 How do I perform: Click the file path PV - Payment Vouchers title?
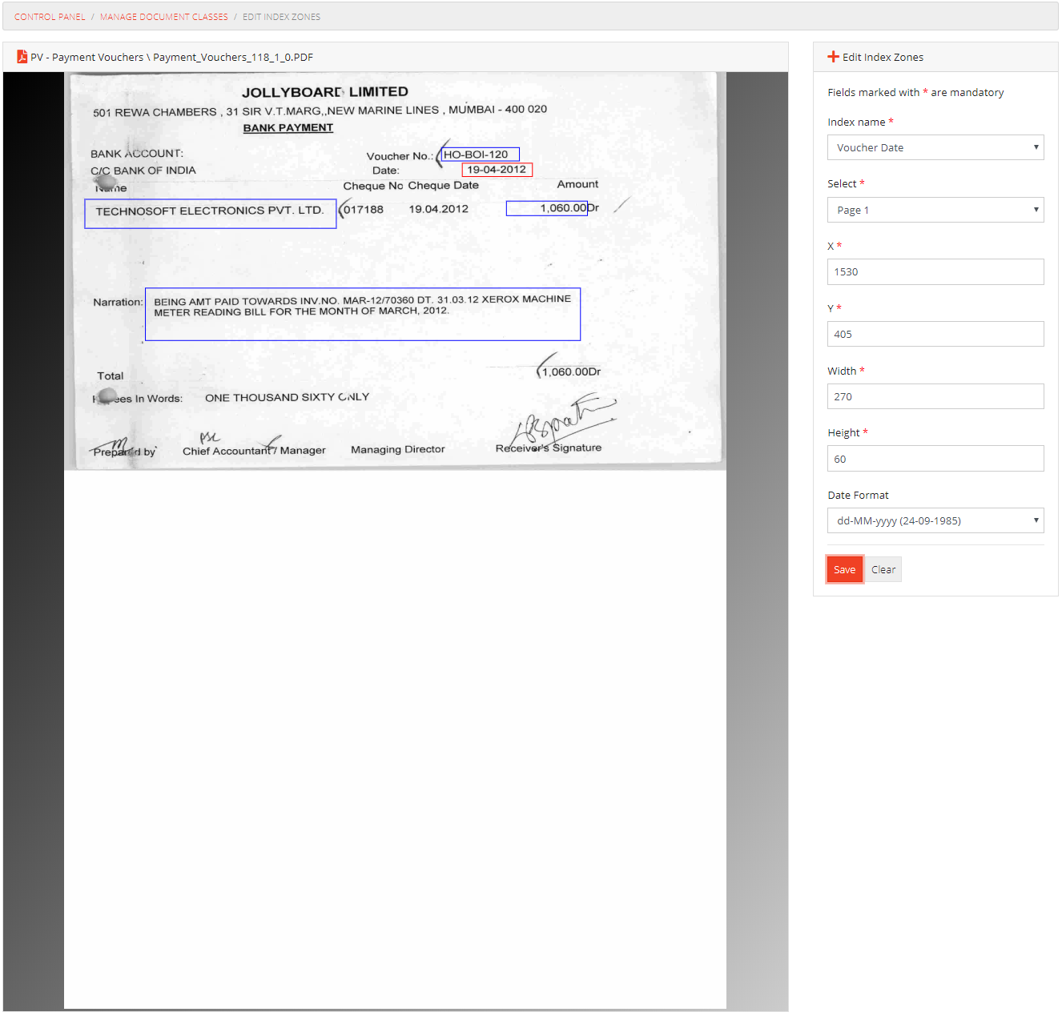pos(171,57)
